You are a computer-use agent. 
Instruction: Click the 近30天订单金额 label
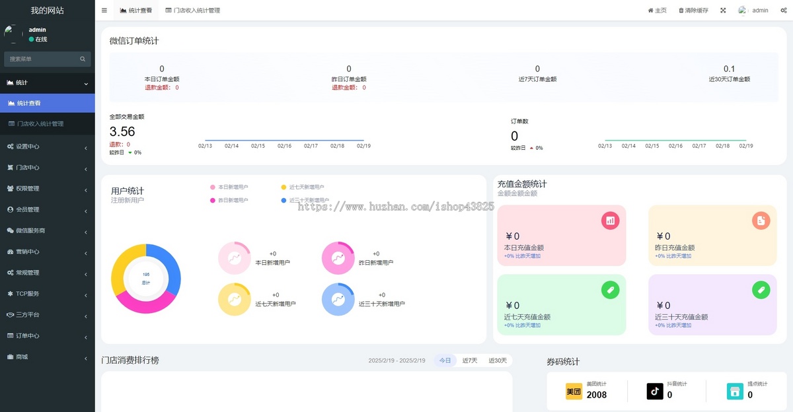[729, 79]
